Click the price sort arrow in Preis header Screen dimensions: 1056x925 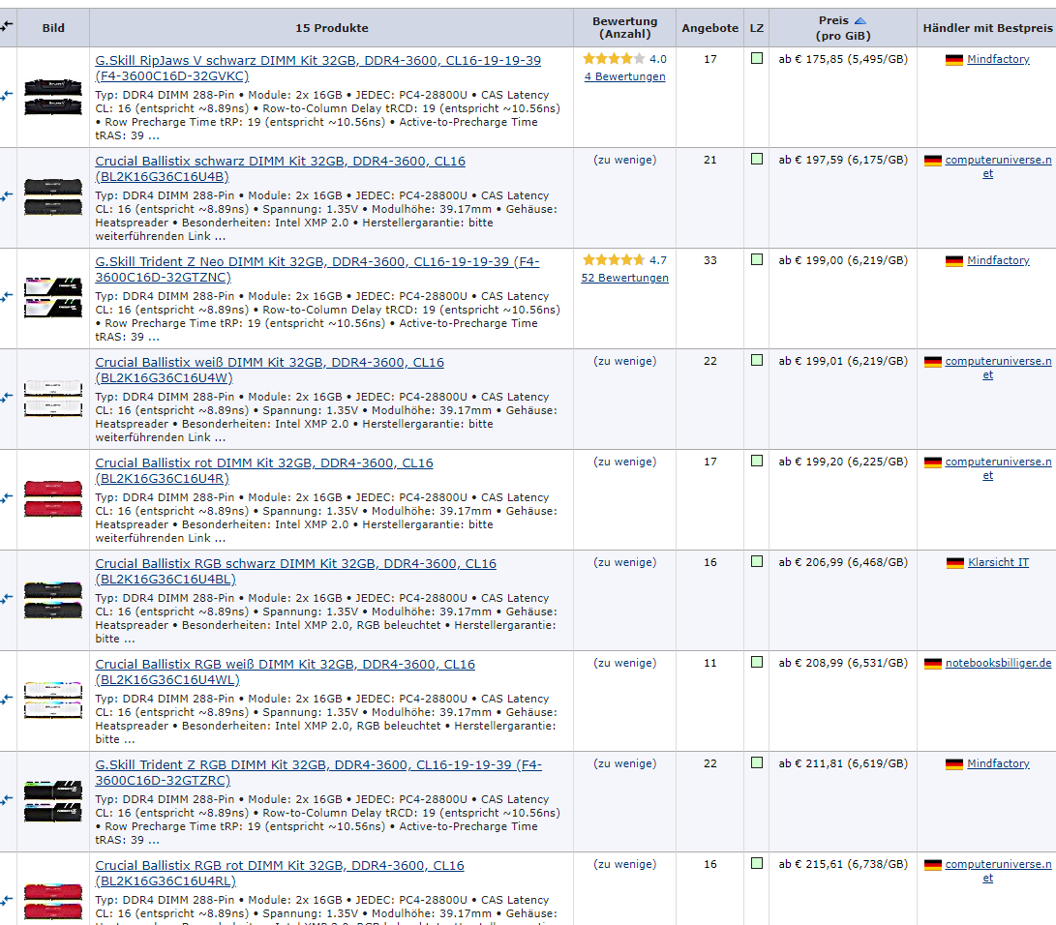[x=860, y=21]
